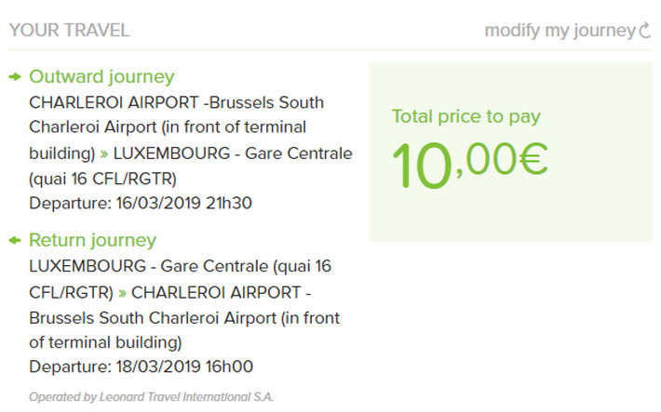
Task: Click the outward origin CHARLEROI AIRPORT -Brussels South
Action: [x=177, y=102]
